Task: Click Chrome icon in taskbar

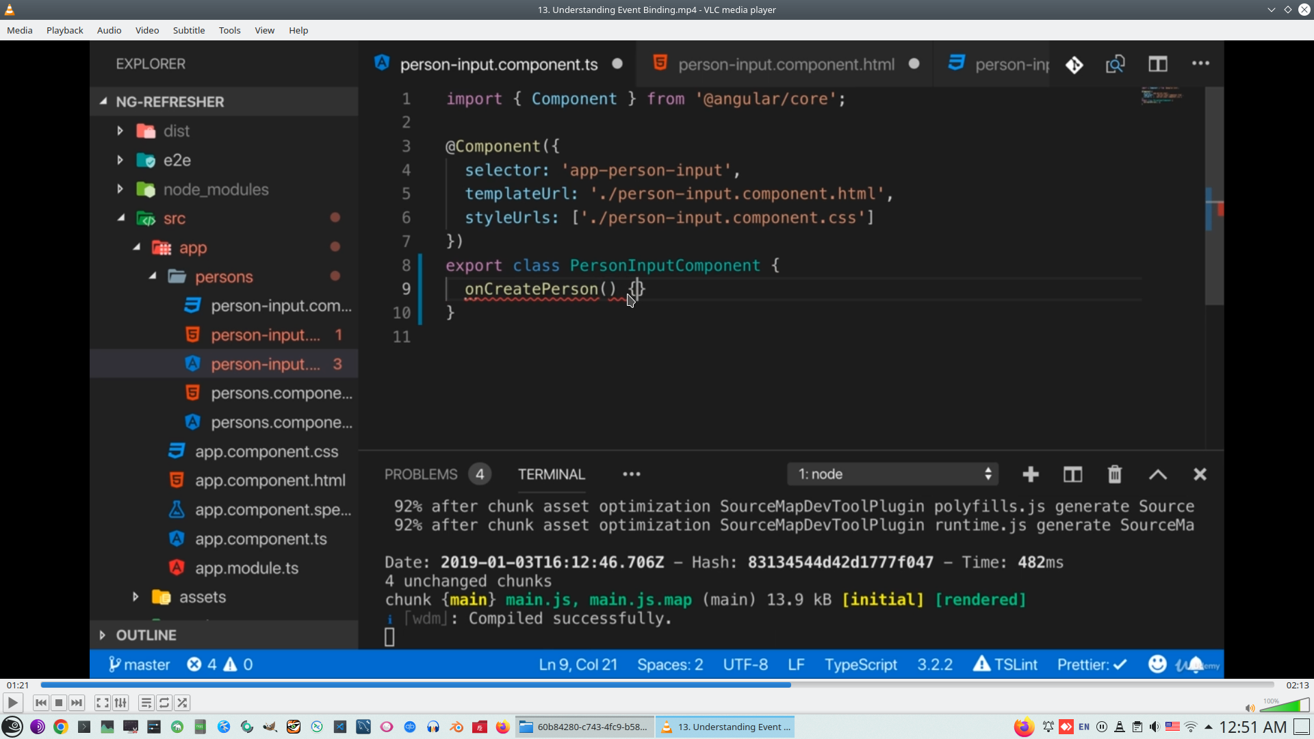Action: coord(61,727)
